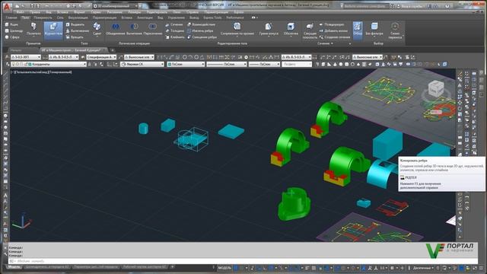
Task: Add a new layout with the plus button
Action: click(173, 267)
